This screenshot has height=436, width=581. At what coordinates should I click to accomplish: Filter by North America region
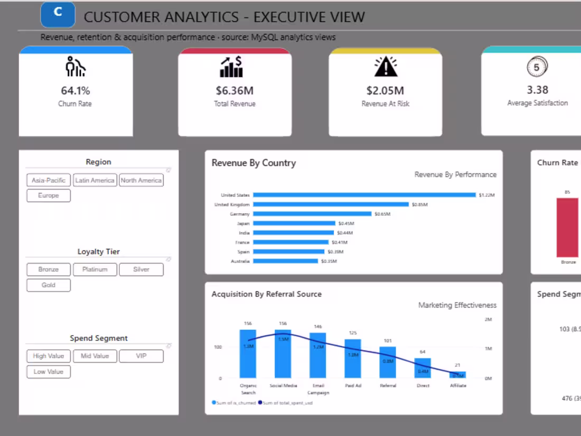point(141,181)
